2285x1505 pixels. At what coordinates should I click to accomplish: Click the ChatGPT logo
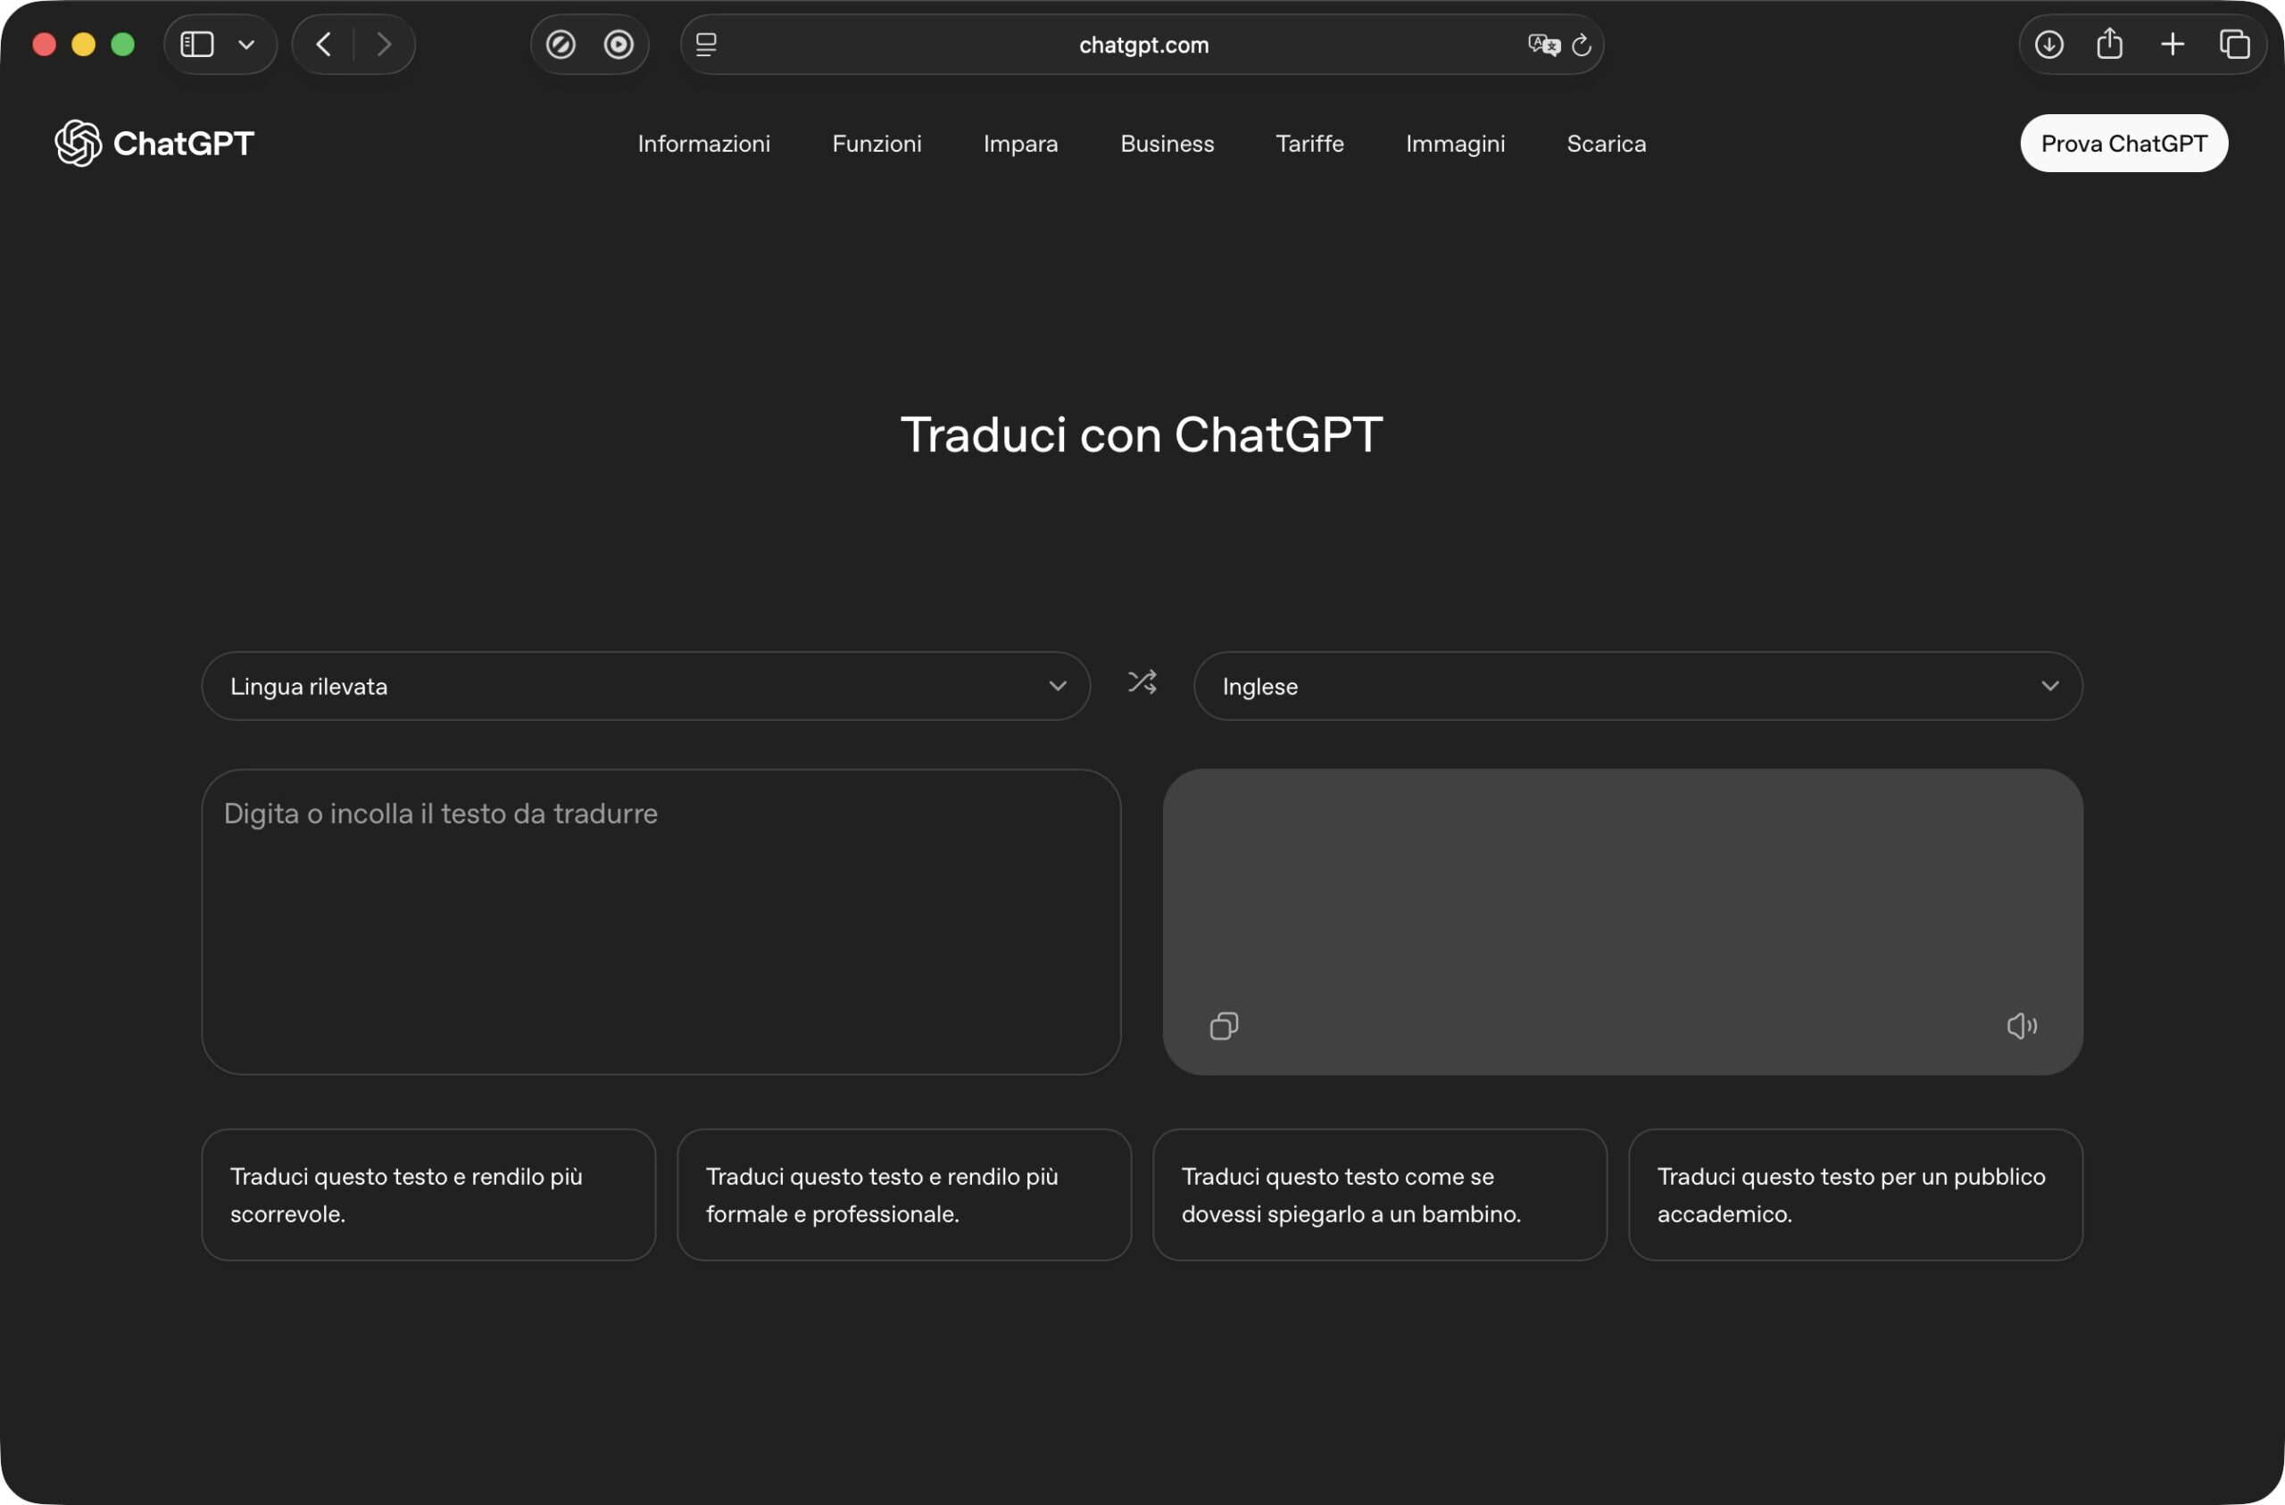[x=154, y=143]
